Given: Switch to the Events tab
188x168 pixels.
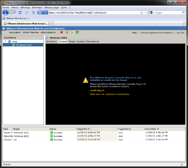Looking at the screenshot, I should click(x=81, y=41).
